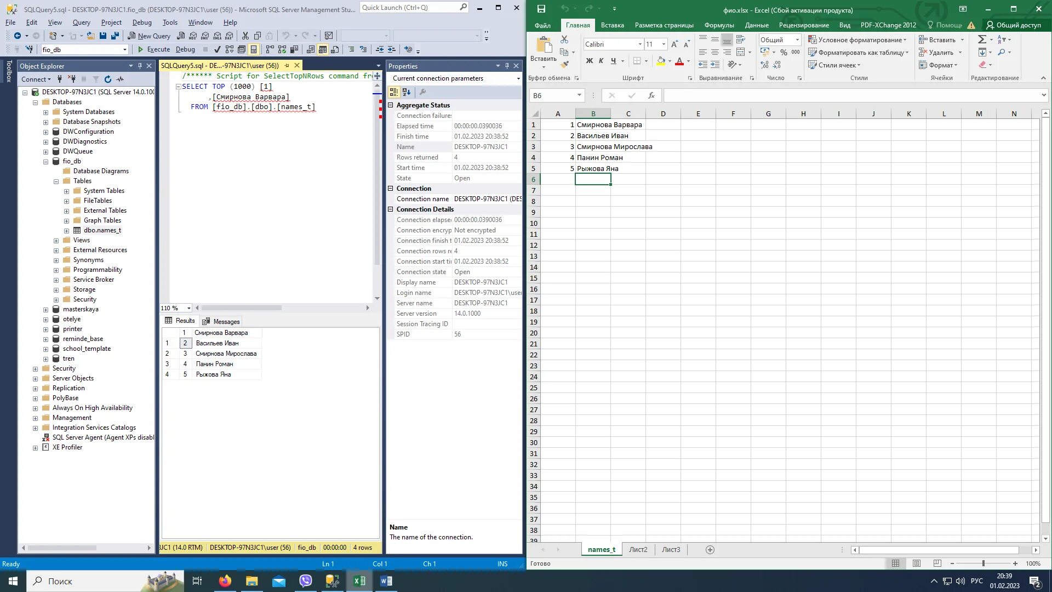1052x592 pixels.
Task: Click the Find and Select magnifier icon
Action: point(1002,52)
